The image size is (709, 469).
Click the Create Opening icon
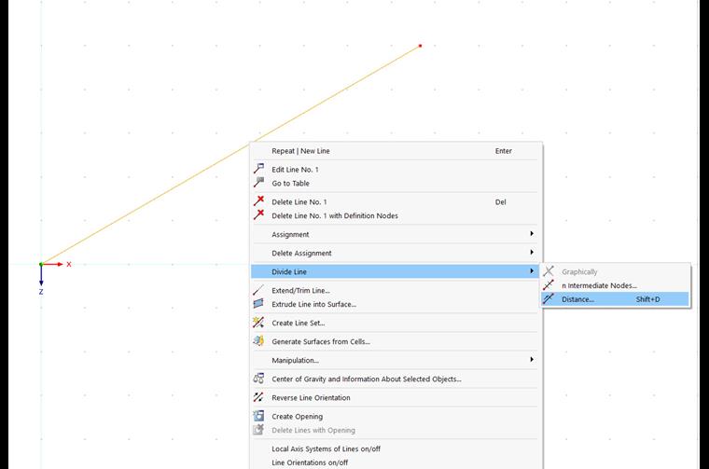258,416
